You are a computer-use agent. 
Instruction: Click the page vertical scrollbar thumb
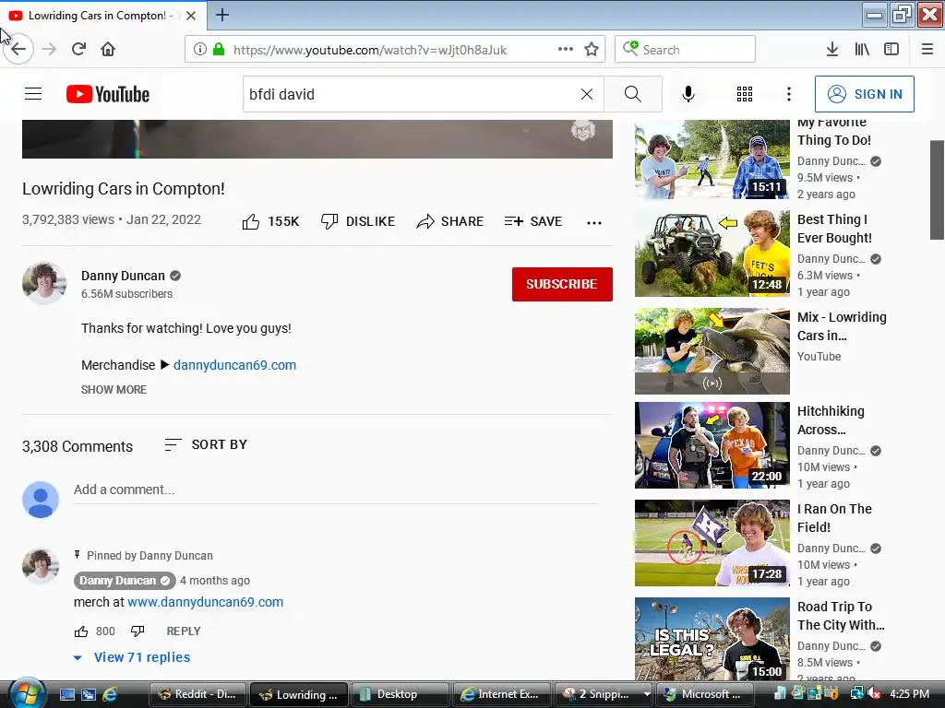(938, 190)
